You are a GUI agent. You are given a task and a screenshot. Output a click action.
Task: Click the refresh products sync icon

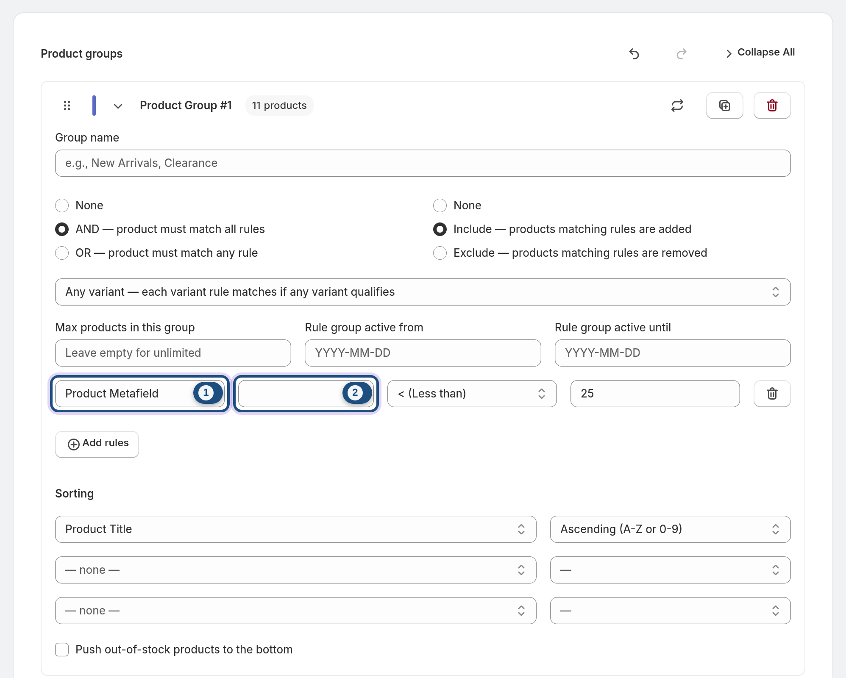click(677, 106)
